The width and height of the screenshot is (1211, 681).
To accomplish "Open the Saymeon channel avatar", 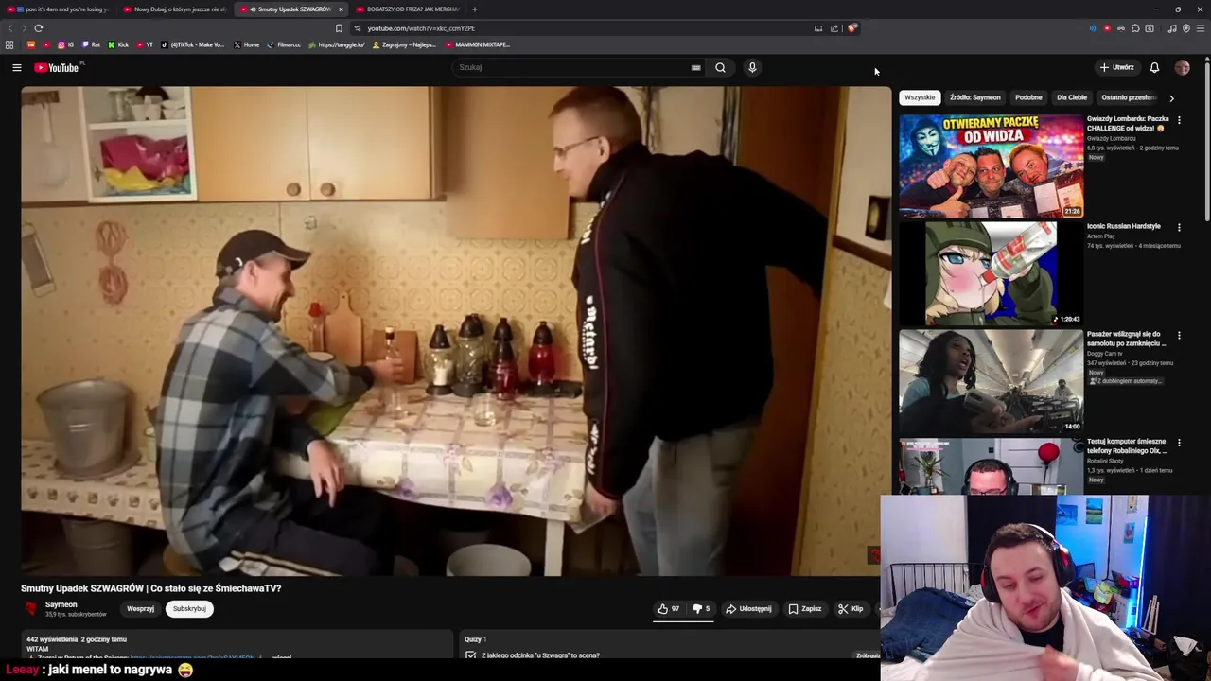I will coord(31,609).
